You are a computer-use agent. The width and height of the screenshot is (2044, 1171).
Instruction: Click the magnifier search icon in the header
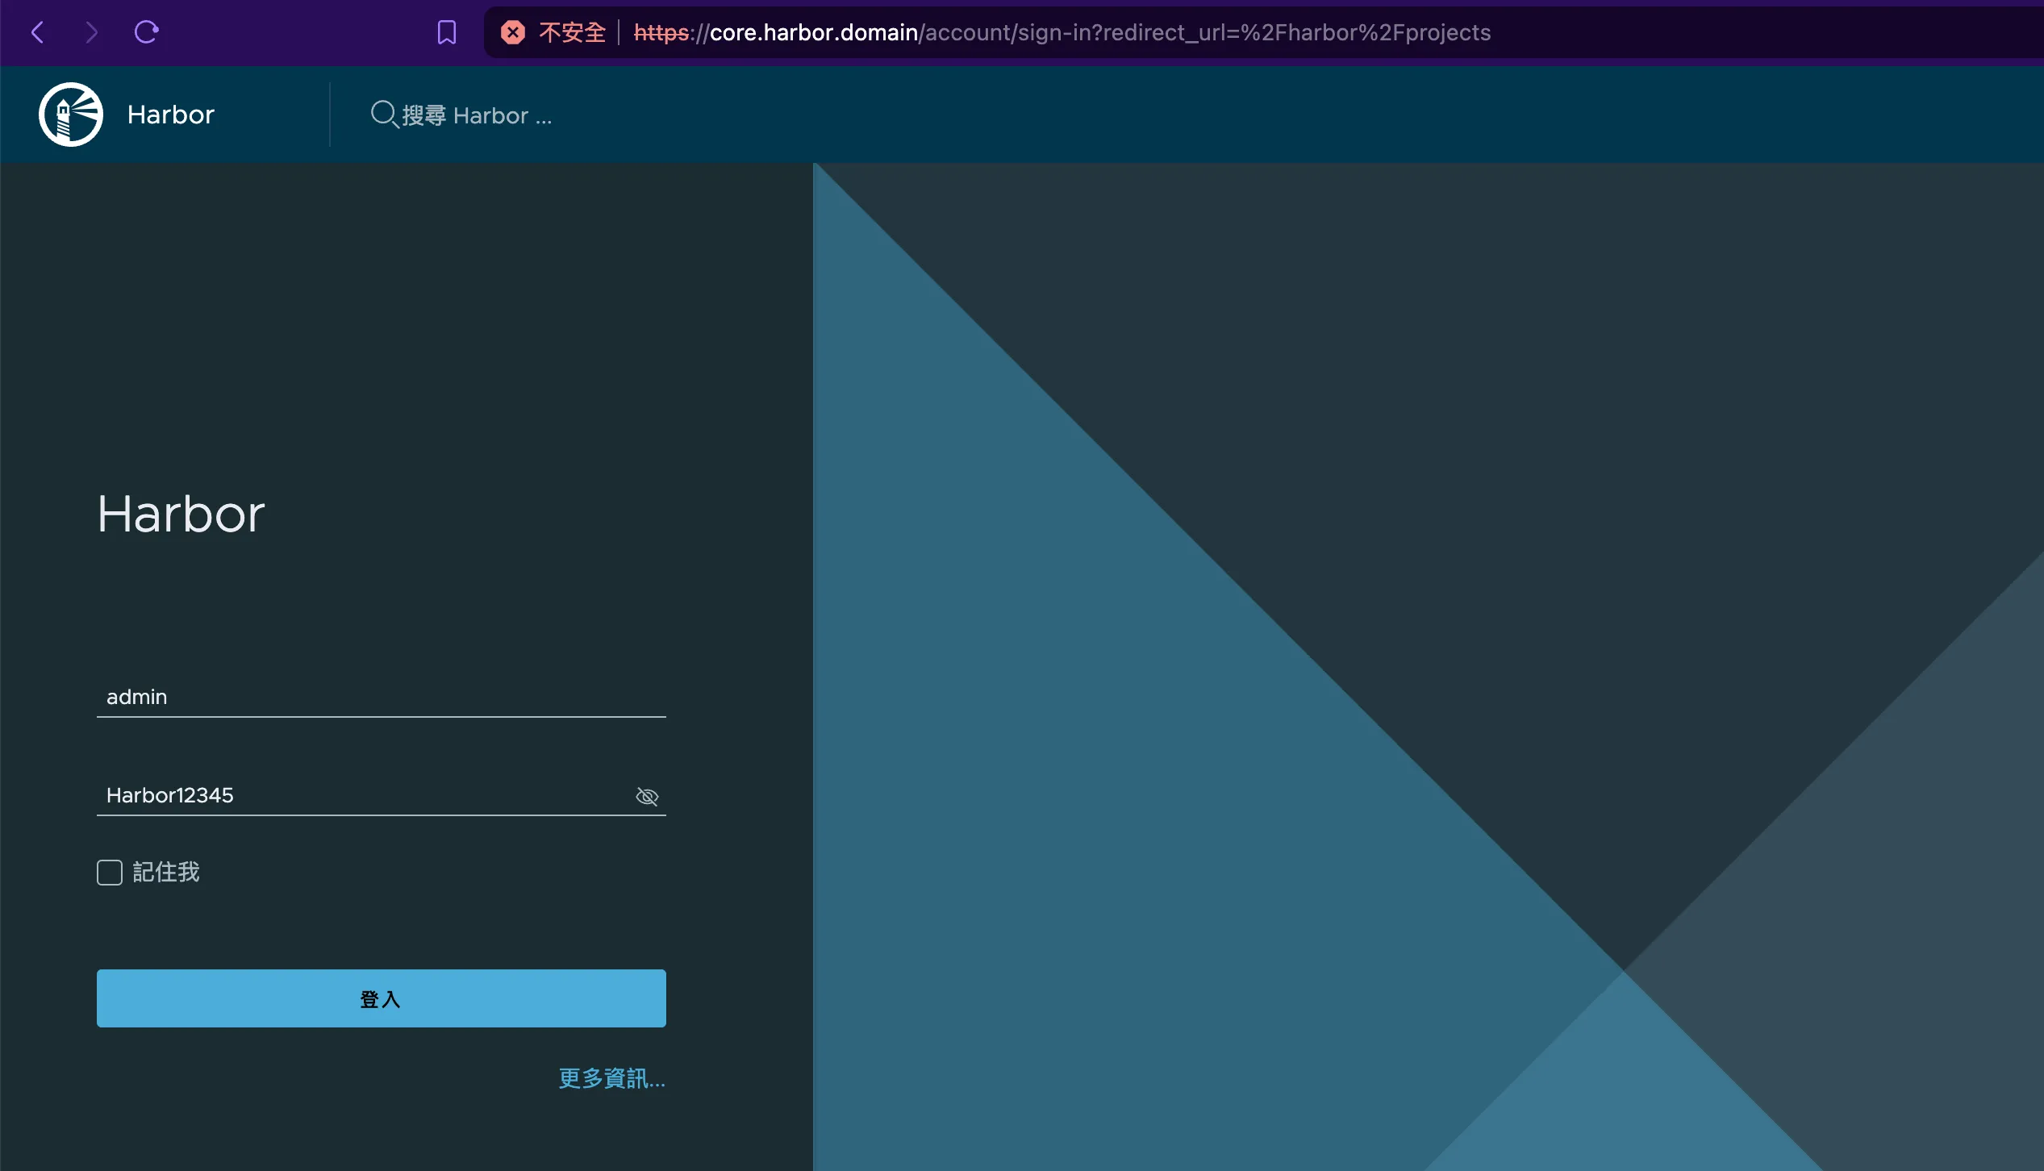[x=383, y=114]
